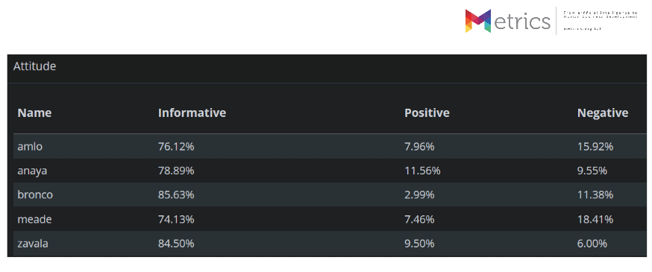Click meade's 18.41% negative value
Image resolution: width=652 pixels, height=272 pixels.
(595, 219)
